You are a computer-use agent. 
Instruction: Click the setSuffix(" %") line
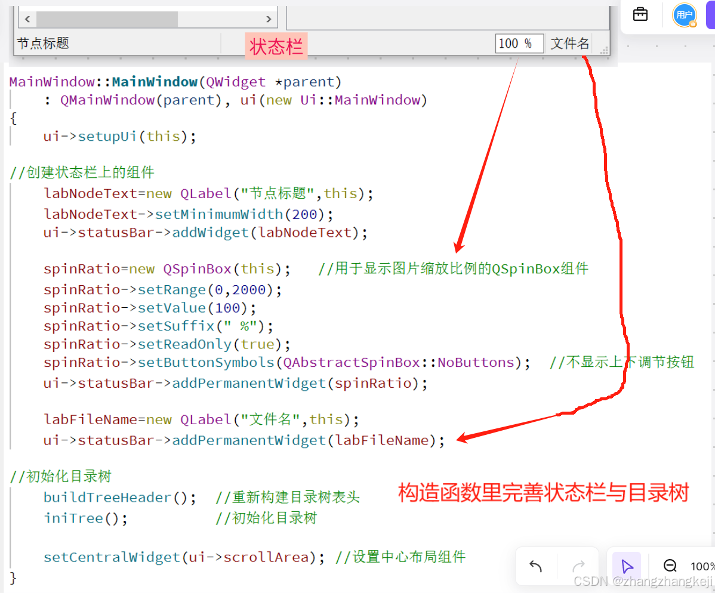pyautogui.click(x=158, y=326)
